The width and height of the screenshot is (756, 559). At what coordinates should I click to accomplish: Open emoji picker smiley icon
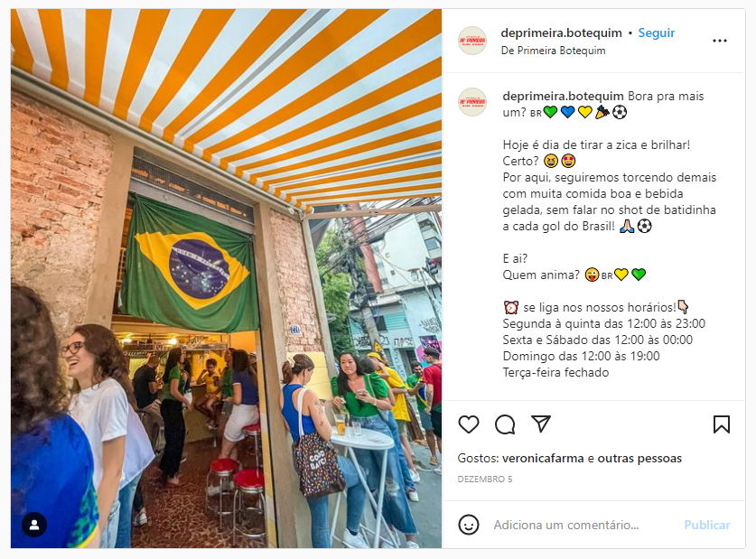pos(469,525)
